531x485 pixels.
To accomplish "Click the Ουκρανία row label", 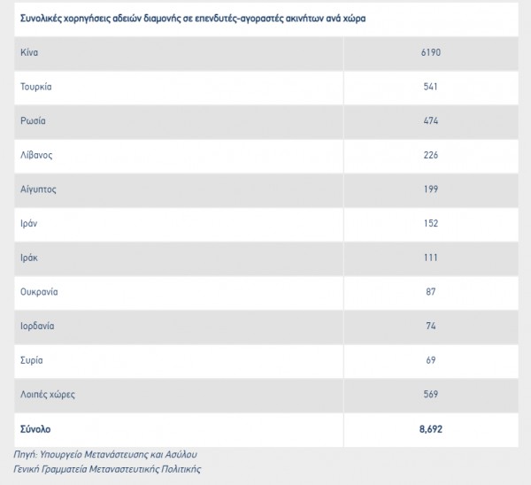I will [x=38, y=291].
